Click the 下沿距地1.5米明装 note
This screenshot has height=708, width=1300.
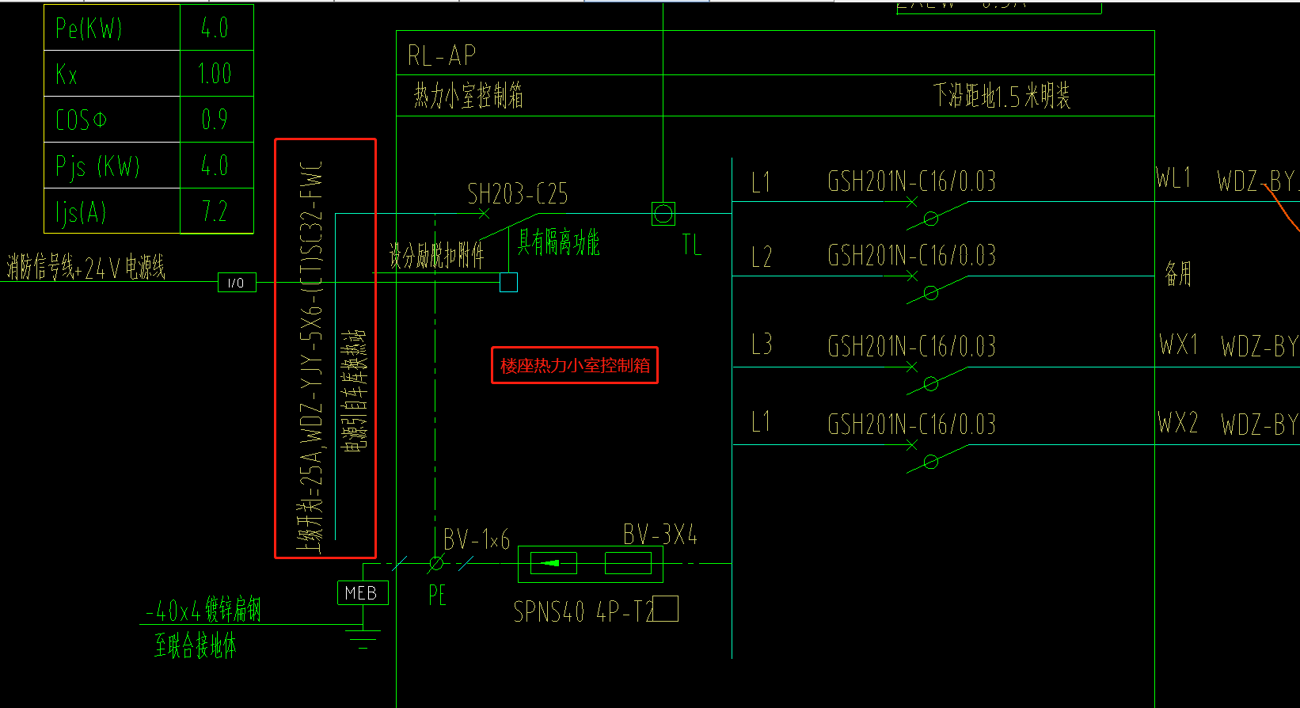coord(1002,97)
